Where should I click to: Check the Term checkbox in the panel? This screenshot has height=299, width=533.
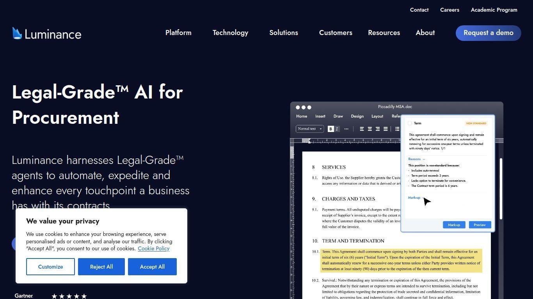click(410, 123)
